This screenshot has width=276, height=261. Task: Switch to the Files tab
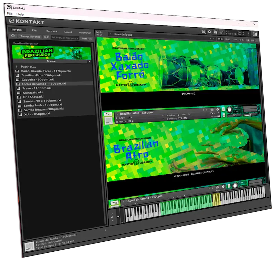click(35, 30)
